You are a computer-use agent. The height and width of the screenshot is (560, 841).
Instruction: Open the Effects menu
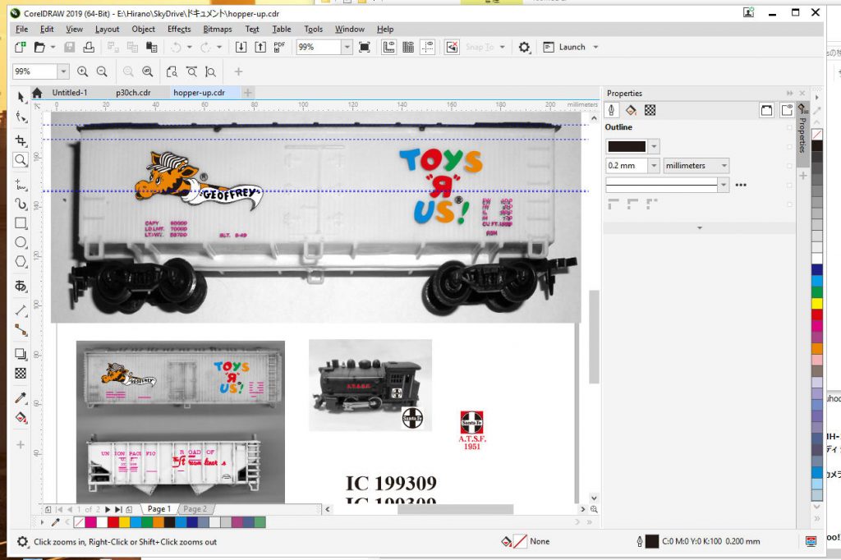(179, 29)
